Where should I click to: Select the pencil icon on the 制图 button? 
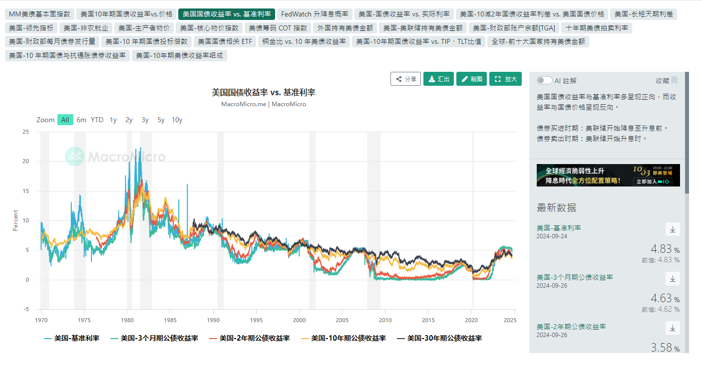[x=464, y=78]
